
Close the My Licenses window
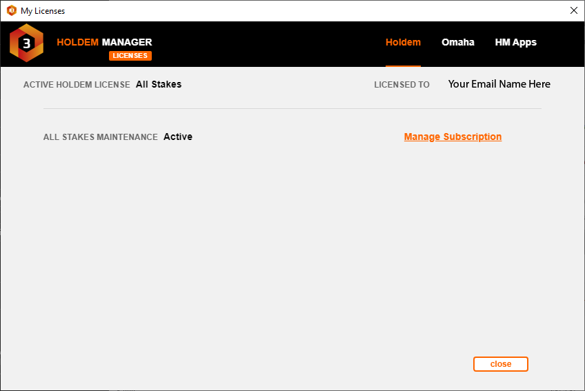574,10
